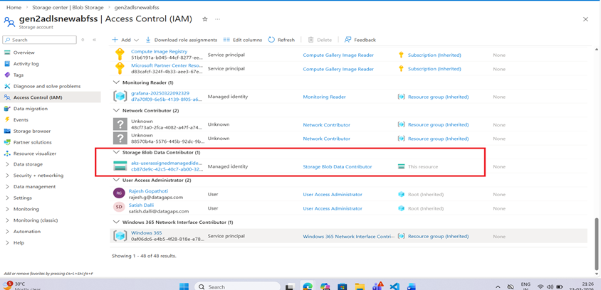Open Microsoft Edge from the taskbar
This screenshot has height=290, width=601.
click(x=308, y=286)
